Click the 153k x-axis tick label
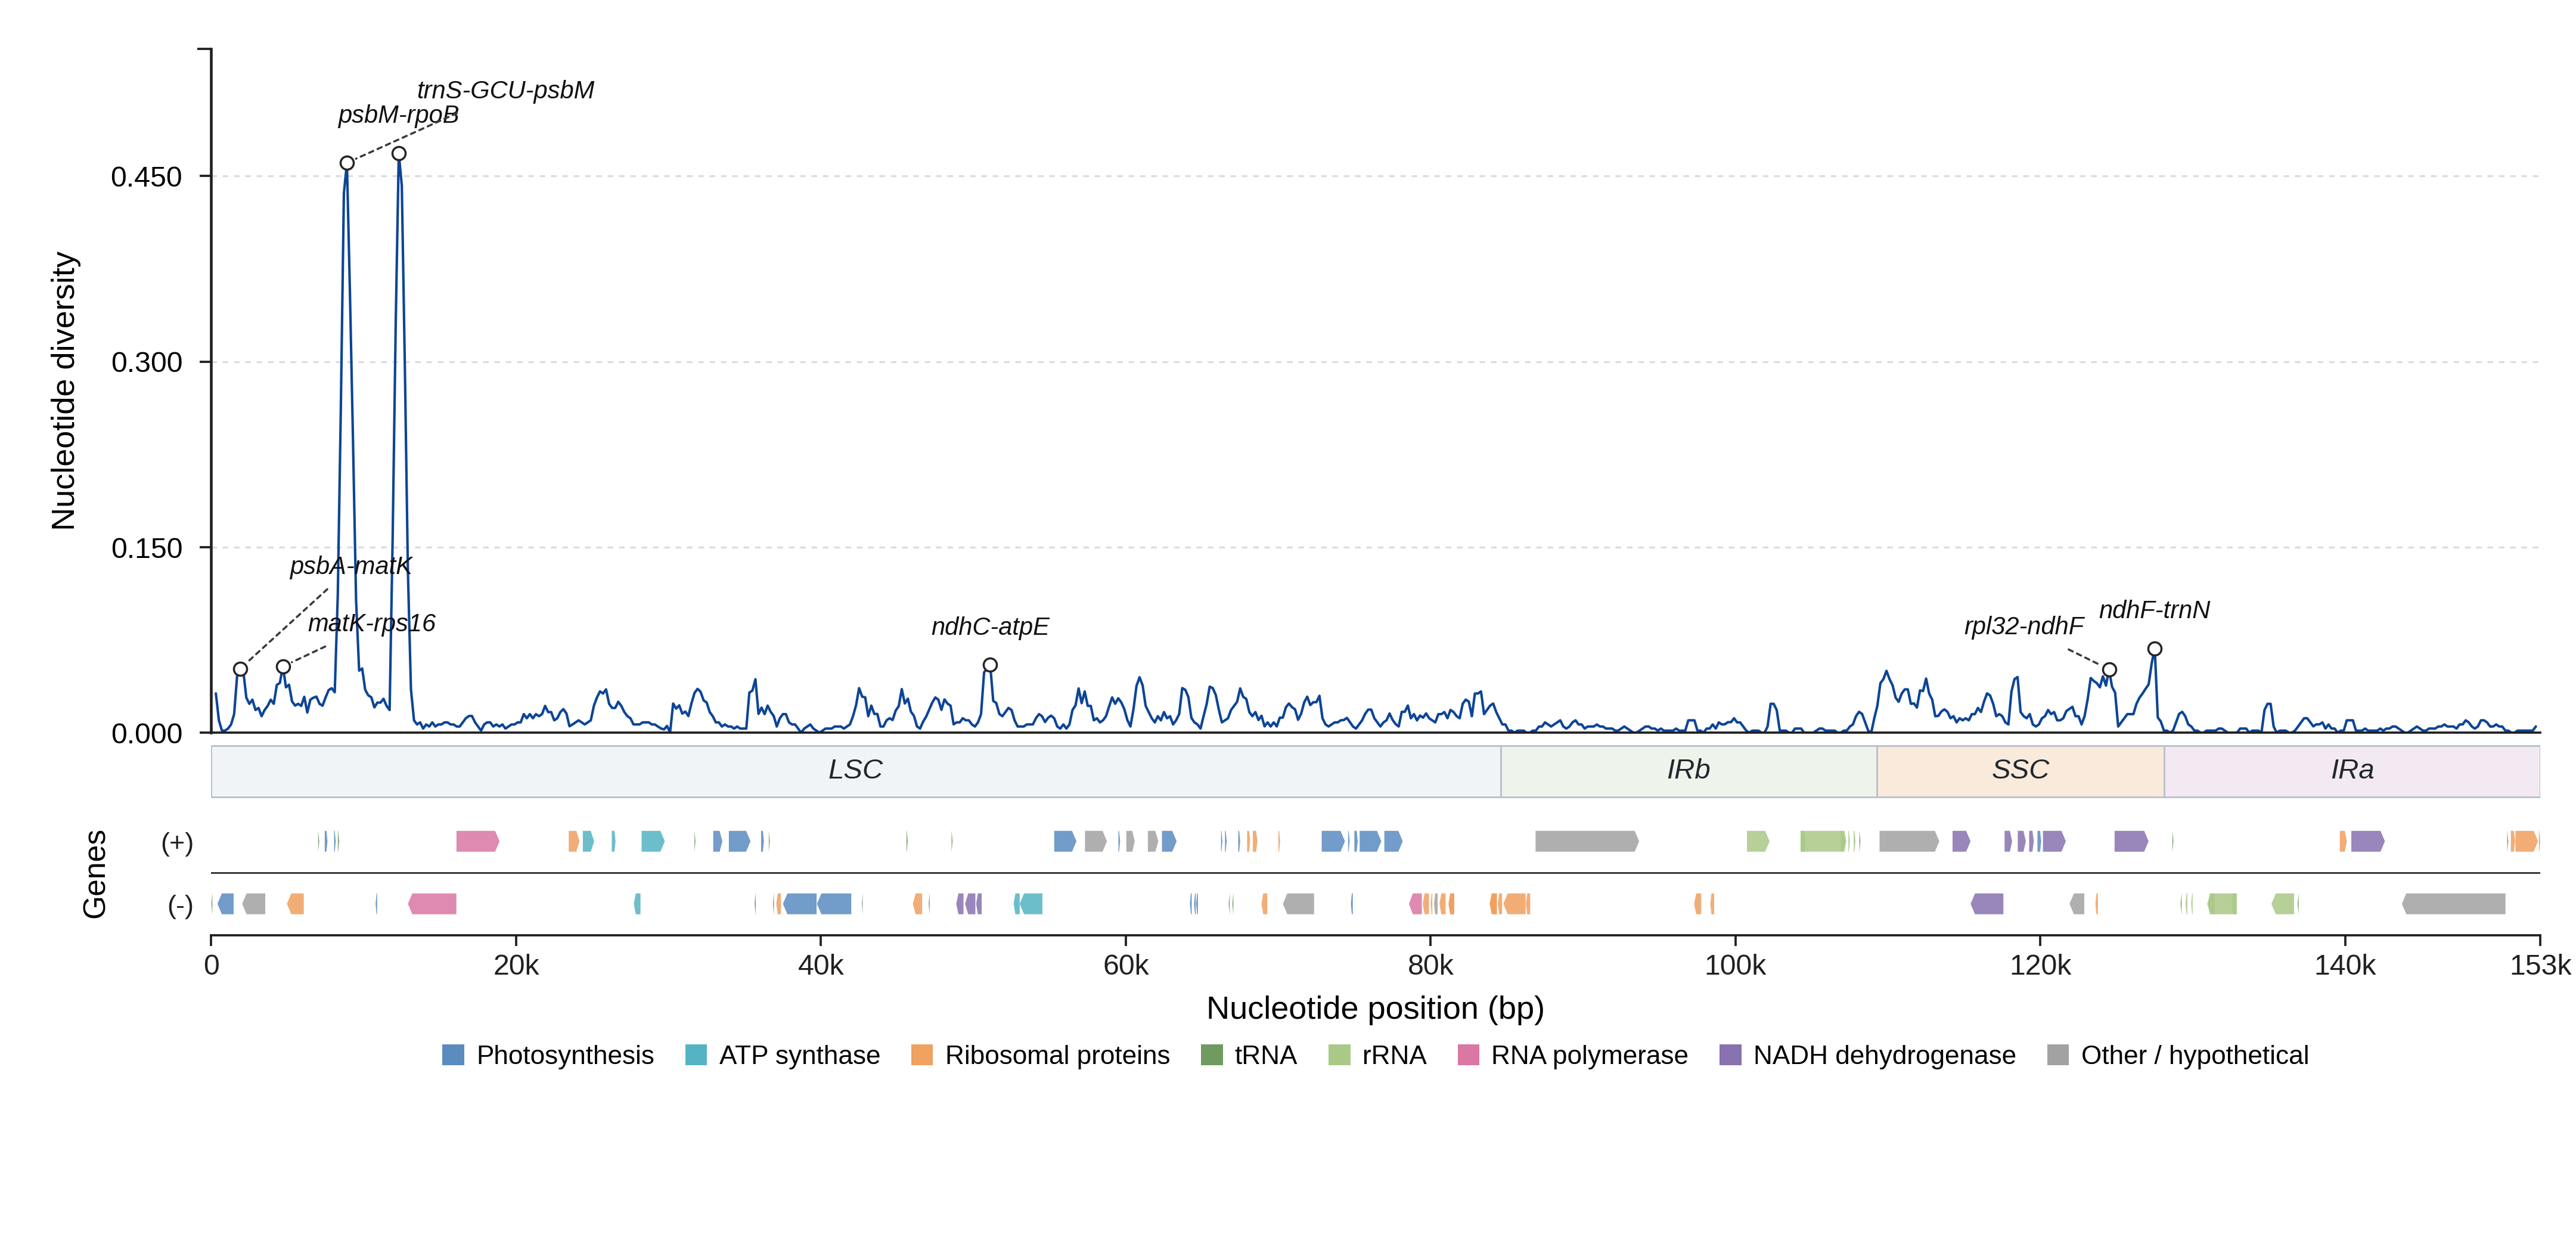The height and width of the screenshot is (1253, 2576). tap(2540, 966)
